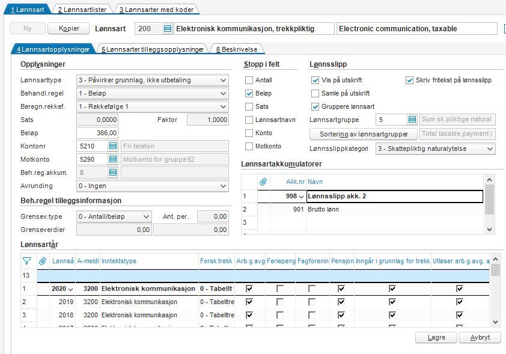506x354 pixels.
Task: Open lookup list next to Lønnsart 200
Action: pyautogui.click(x=168, y=29)
